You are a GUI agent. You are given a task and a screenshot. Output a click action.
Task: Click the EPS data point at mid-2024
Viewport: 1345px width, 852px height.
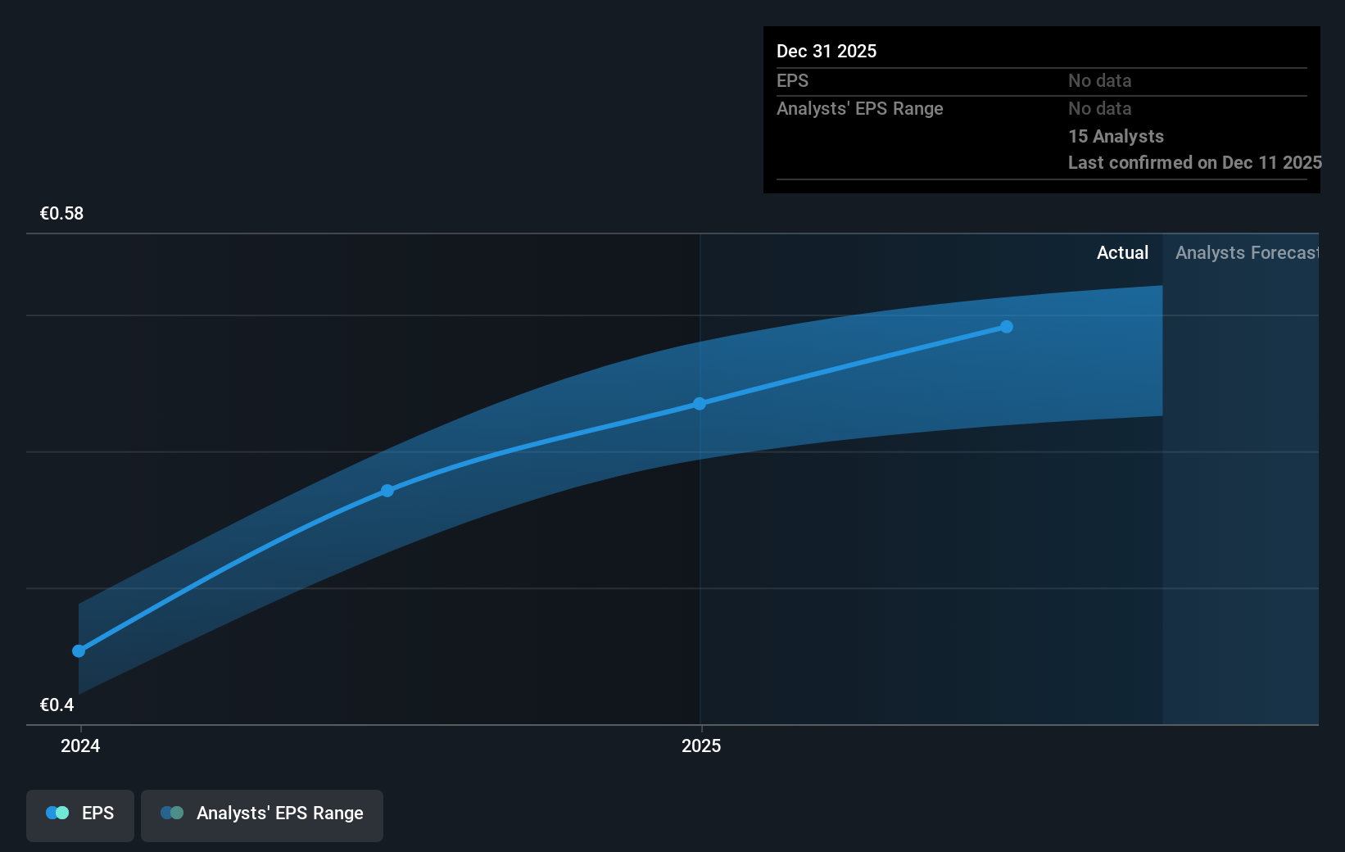387,491
